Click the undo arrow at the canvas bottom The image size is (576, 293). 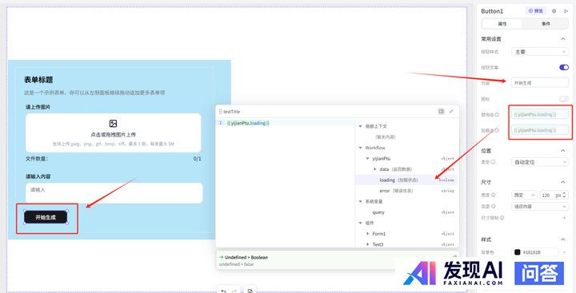[x=224, y=291]
